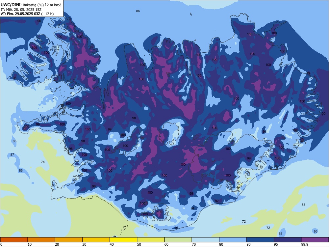Click the '80' legend tick label
This screenshot has width=329, height=247.
click(221, 244)
